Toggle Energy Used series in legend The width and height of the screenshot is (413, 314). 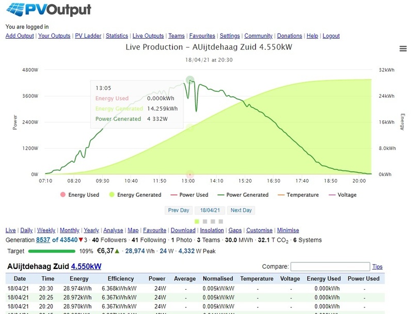80,195
